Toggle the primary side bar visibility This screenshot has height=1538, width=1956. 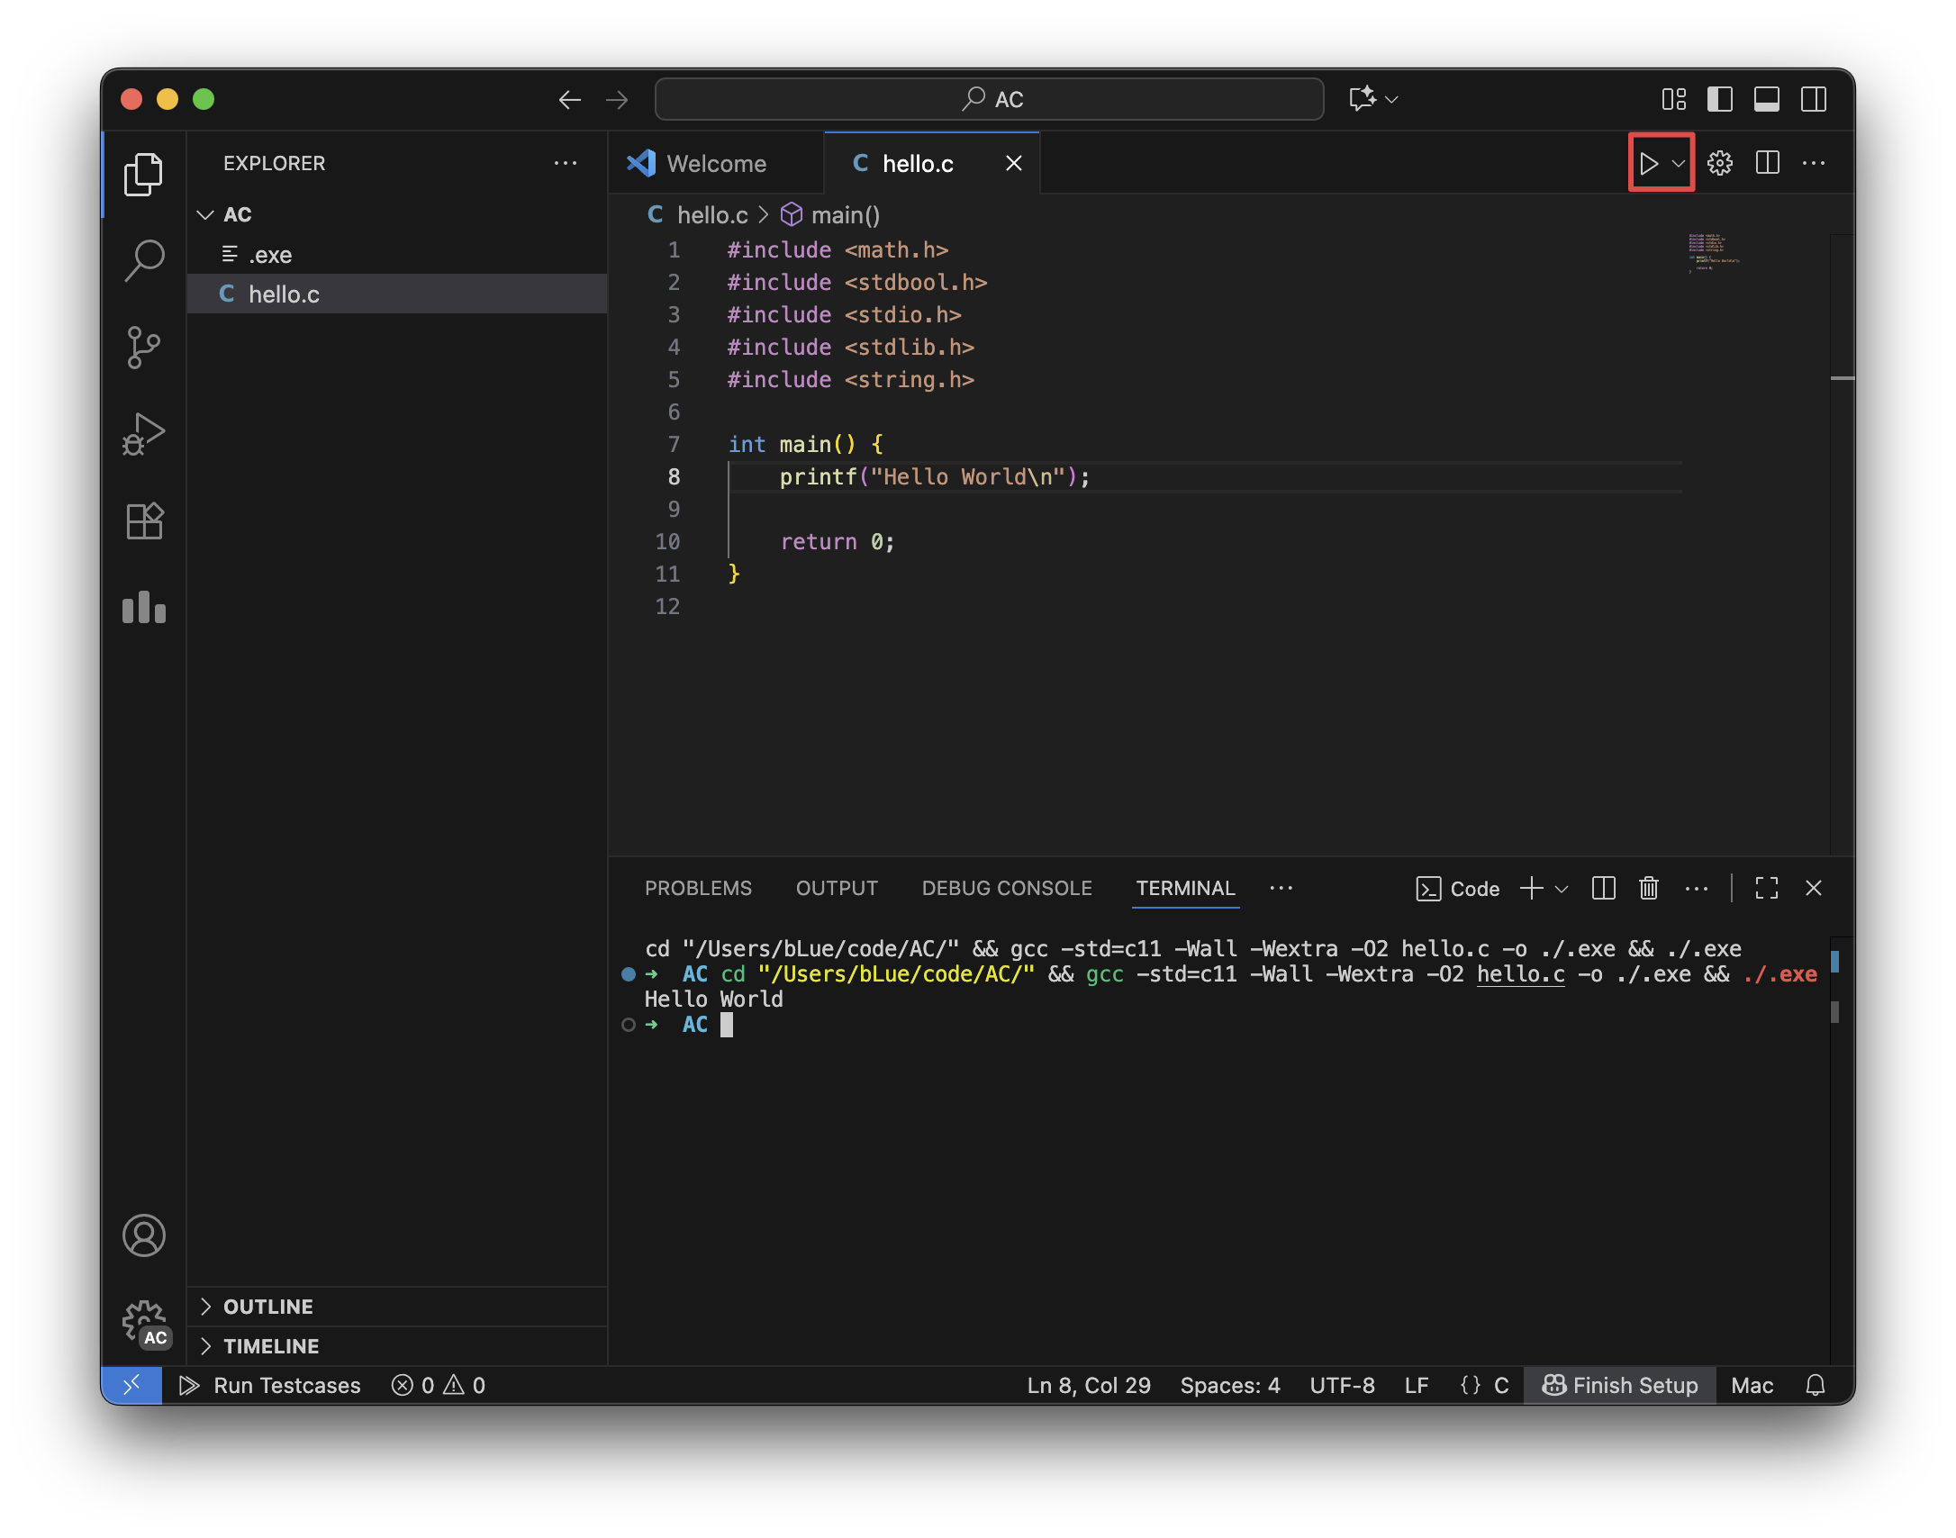coord(1719,99)
